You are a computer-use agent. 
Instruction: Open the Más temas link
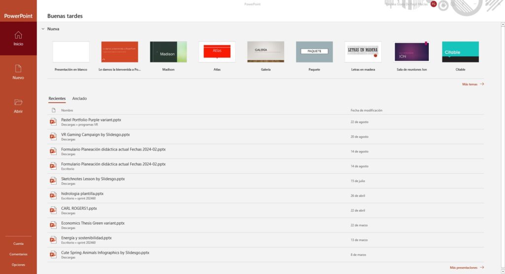tap(472, 84)
